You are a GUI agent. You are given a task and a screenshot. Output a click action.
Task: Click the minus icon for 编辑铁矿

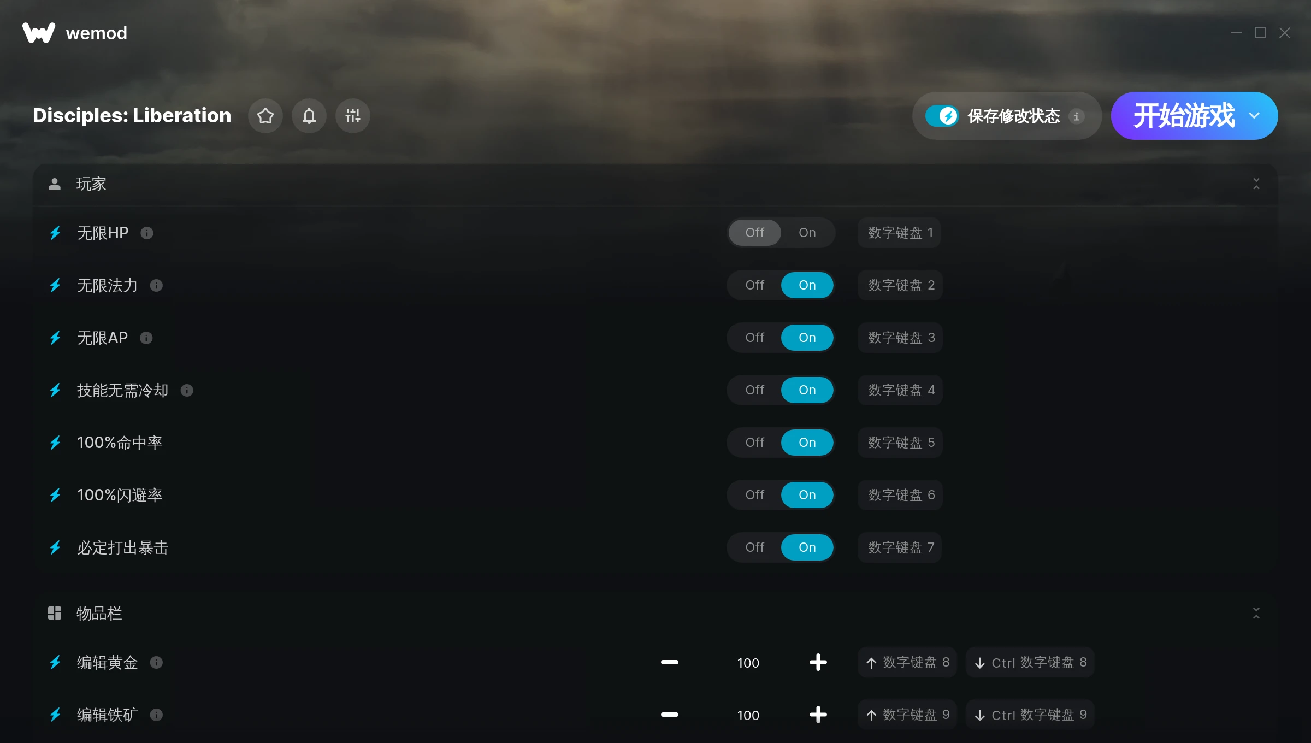670,715
